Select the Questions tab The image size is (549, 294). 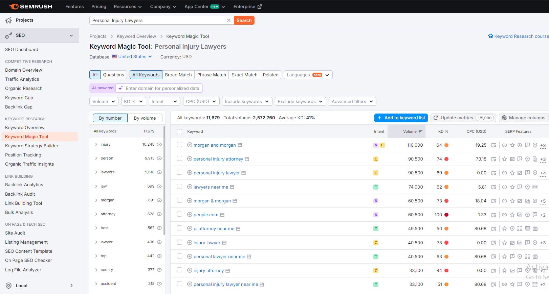click(113, 75)
